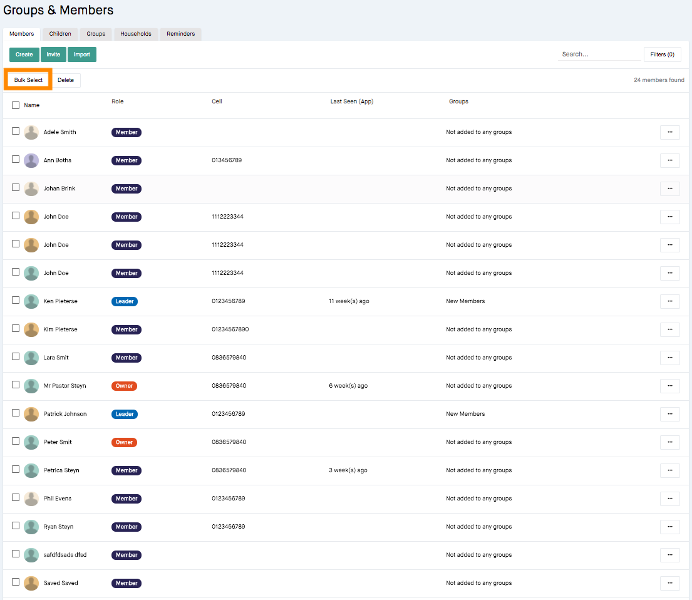Click the Create button
Image resolution: width=692 pixels, height=600 pixels.
pyautogui.click(x=24, y=54)
